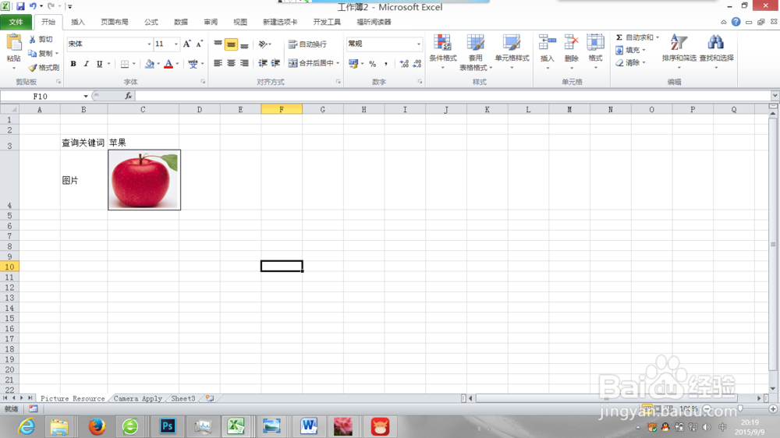
Task: Click the Name Box showing F10
Action: pyautogui.click(x=41, y=96)
